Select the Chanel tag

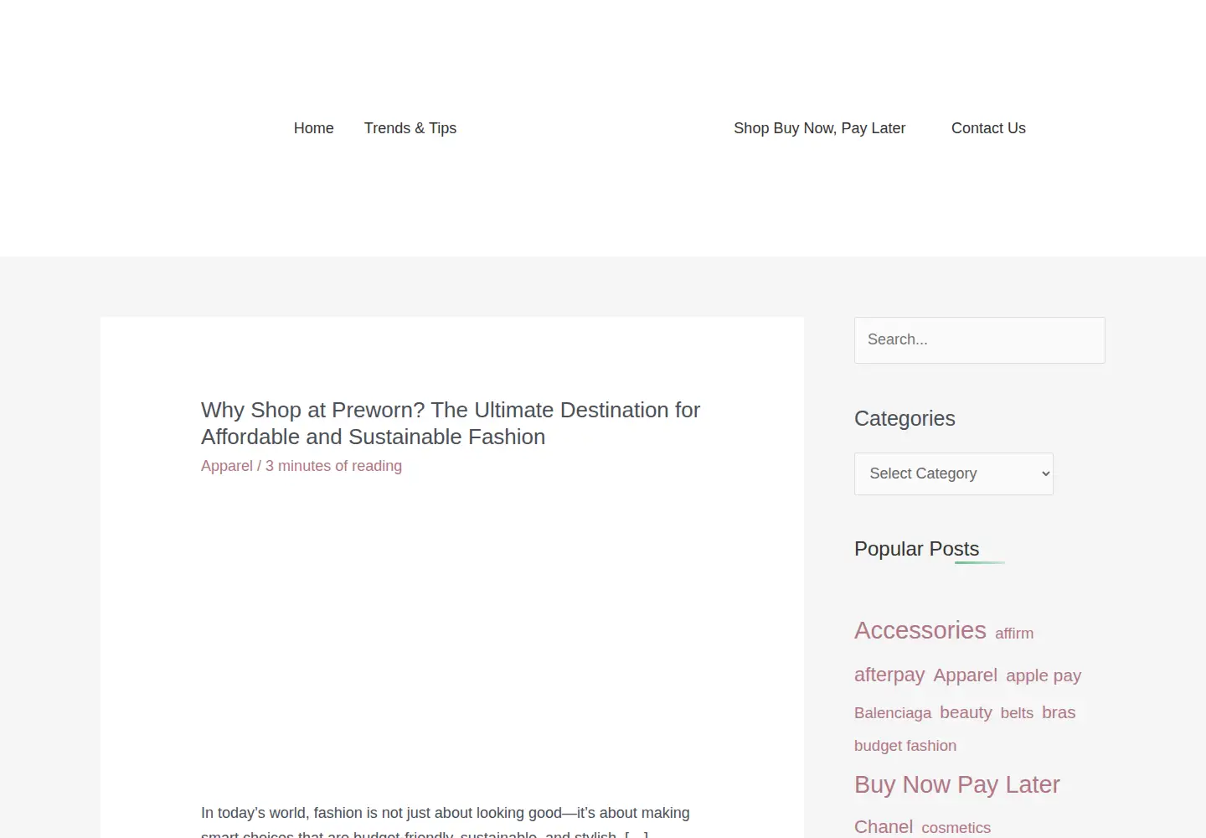(884, 826)
